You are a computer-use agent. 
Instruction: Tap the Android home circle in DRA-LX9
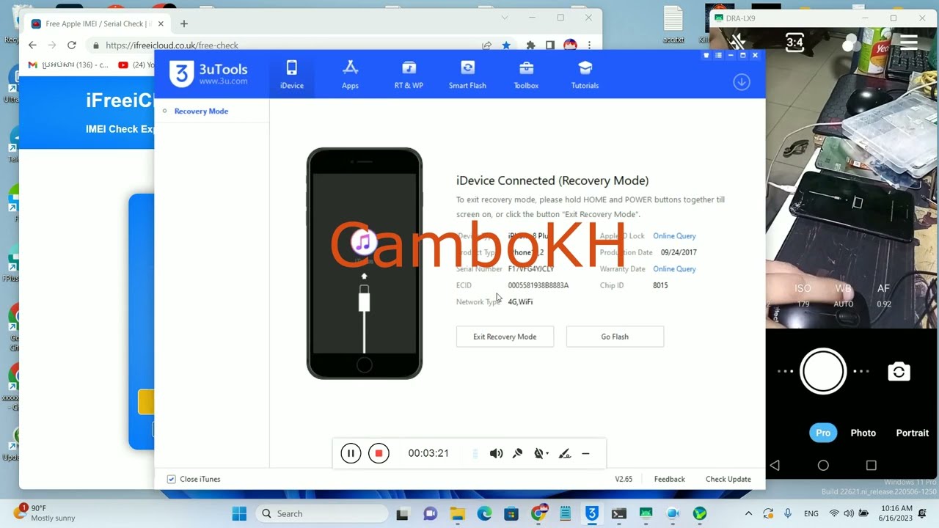(823, 465)
